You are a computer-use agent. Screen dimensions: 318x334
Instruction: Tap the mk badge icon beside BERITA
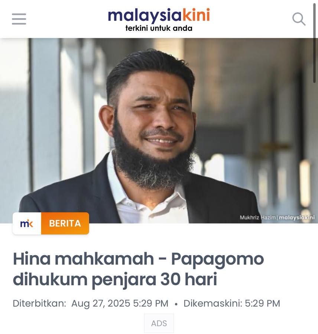tap(27, 224)
